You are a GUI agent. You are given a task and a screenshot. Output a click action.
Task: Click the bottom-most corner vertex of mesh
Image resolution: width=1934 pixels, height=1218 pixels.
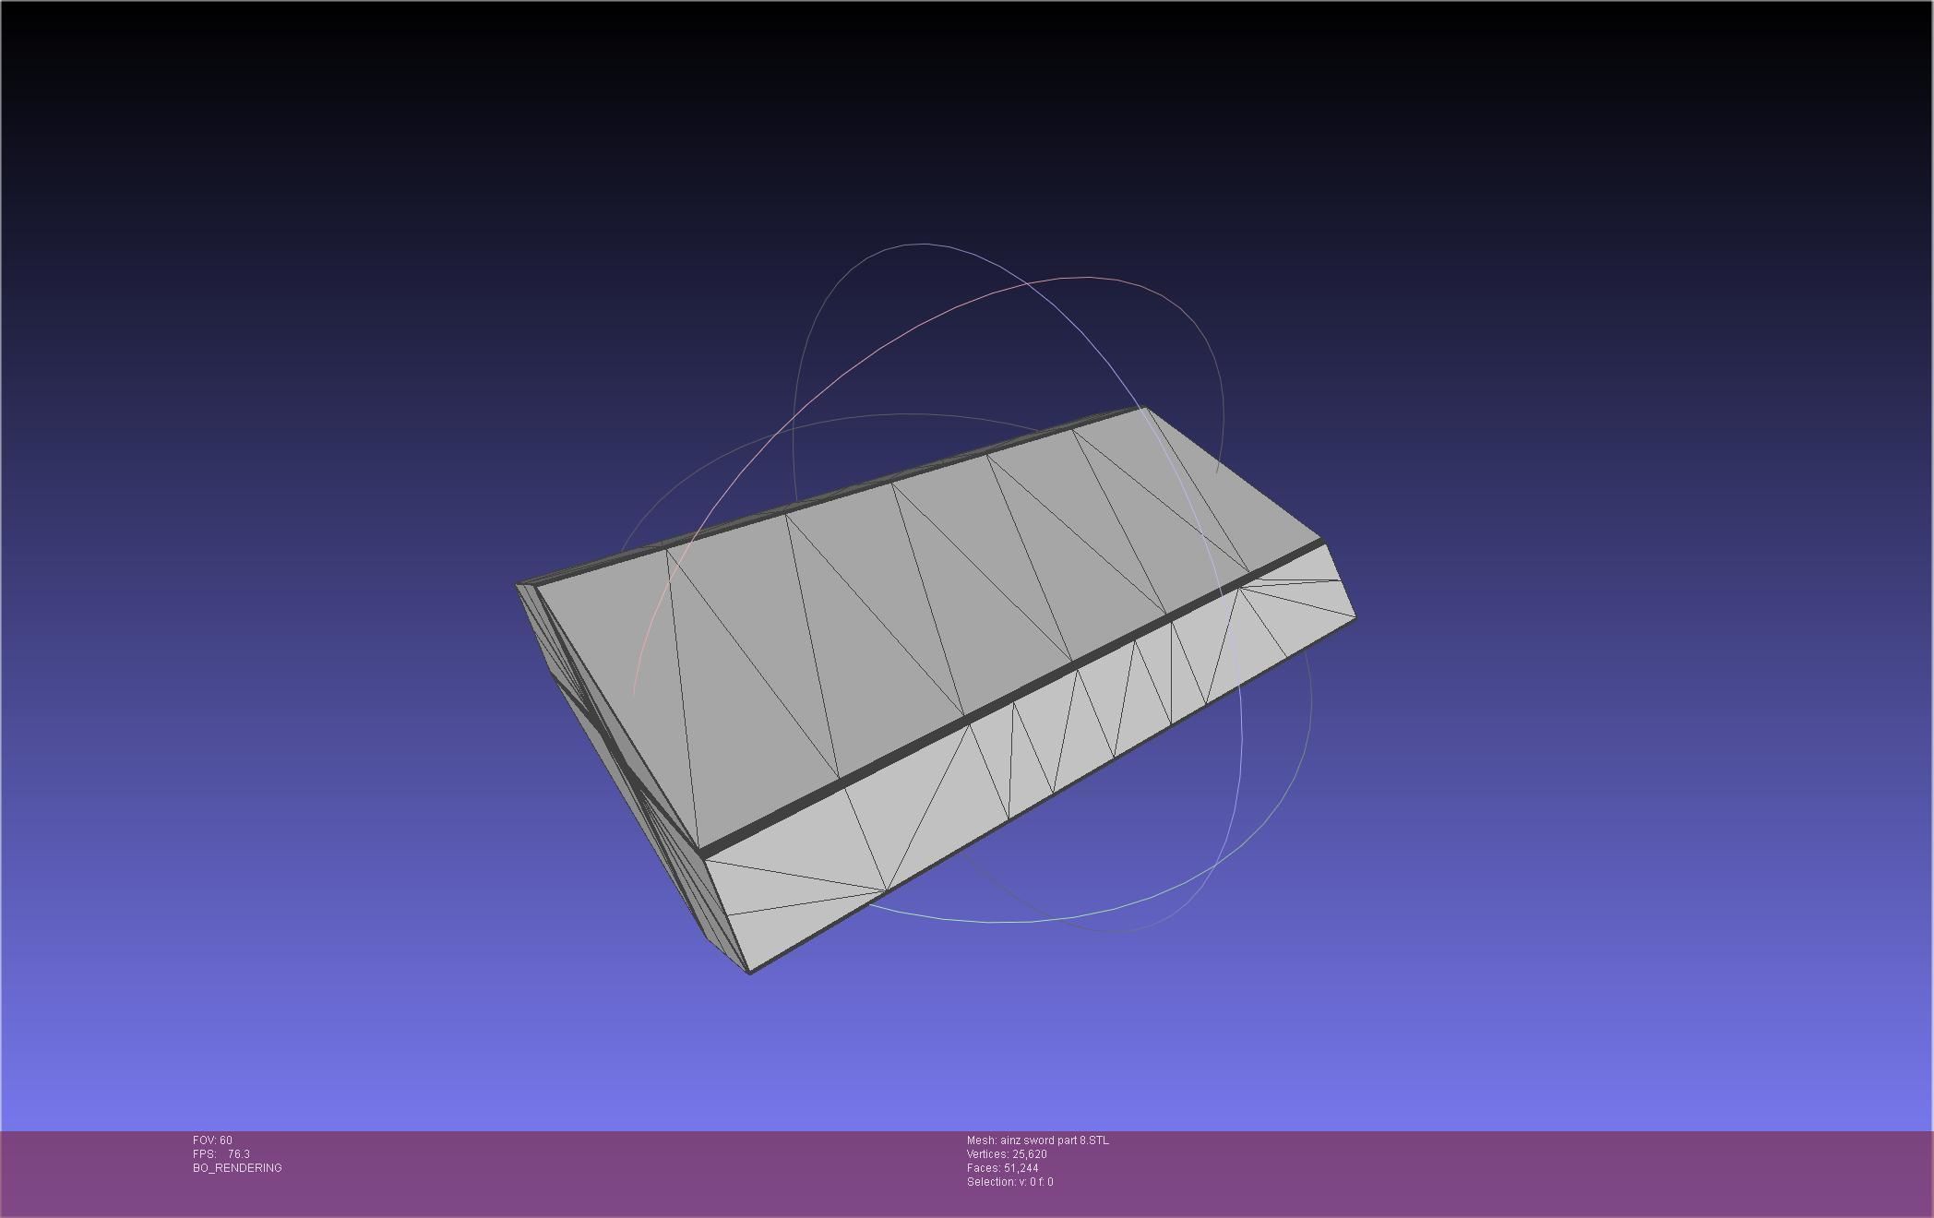coord(749,973)
